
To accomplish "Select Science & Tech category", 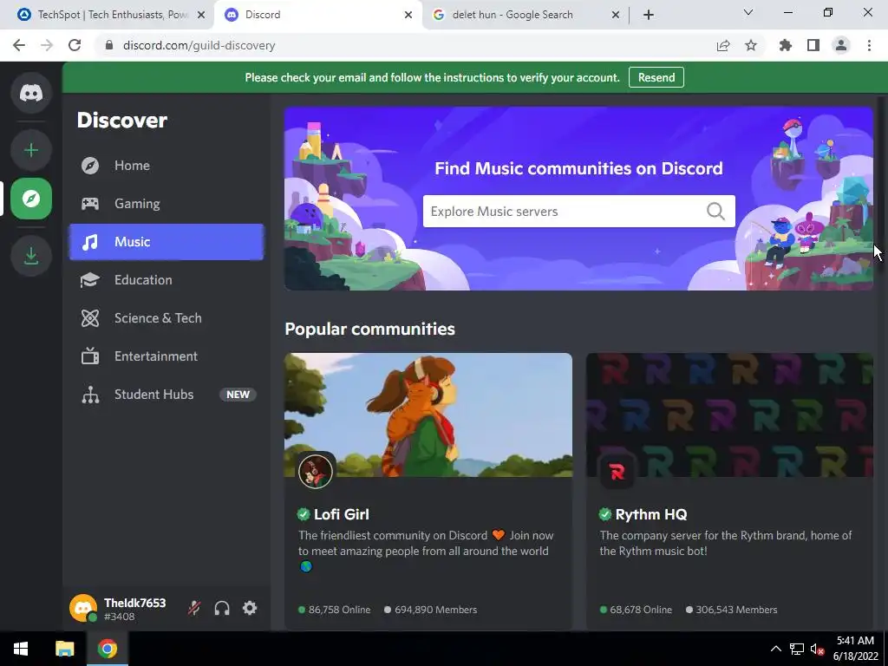I will [166, 318].
